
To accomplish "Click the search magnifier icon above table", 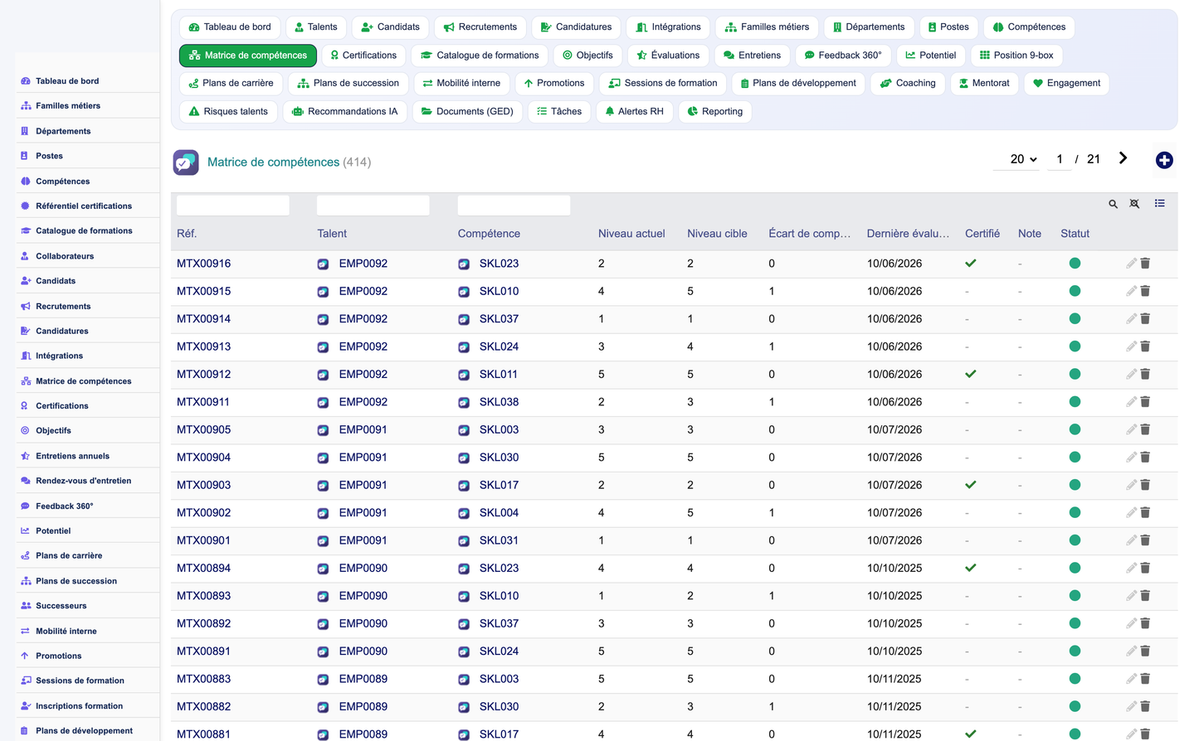I will 1113,204.
